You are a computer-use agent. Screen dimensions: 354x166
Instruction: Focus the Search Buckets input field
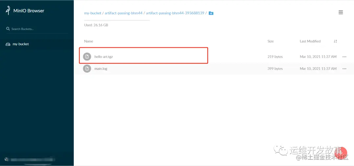[x=37, y=29]
